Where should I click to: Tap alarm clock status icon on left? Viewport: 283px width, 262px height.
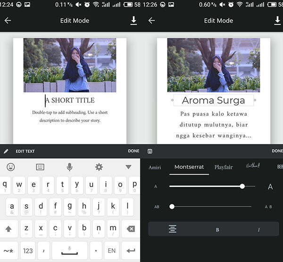(x=87, y=5)
